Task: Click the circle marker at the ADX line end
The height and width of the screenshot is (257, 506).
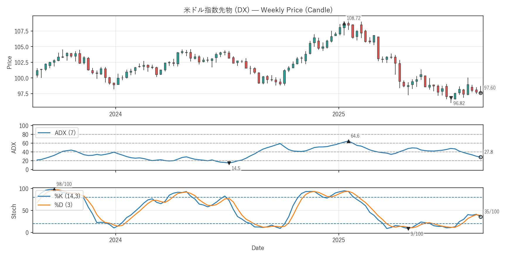Action: (x=481, y=157)
